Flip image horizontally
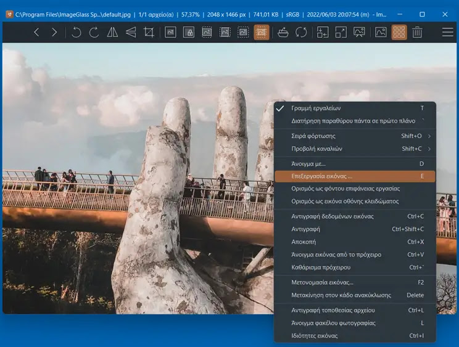This screenshot has height=347, width=459. (x=112, y=33)
